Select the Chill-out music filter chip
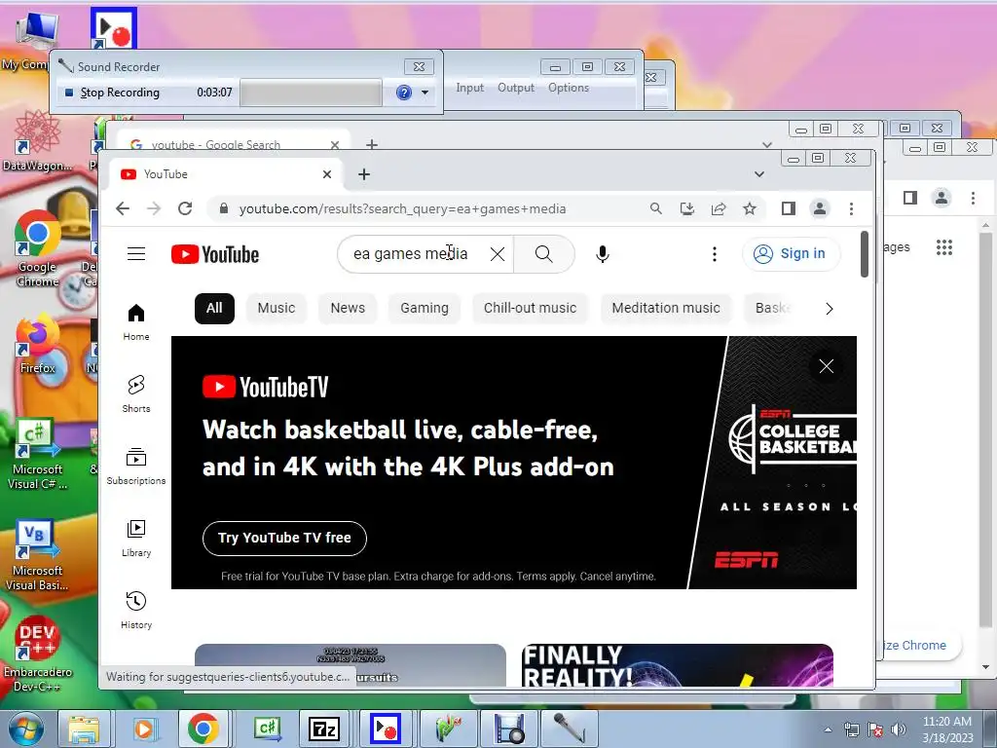Viewport: 997px width, 748px height. click(x=530, y=309)
